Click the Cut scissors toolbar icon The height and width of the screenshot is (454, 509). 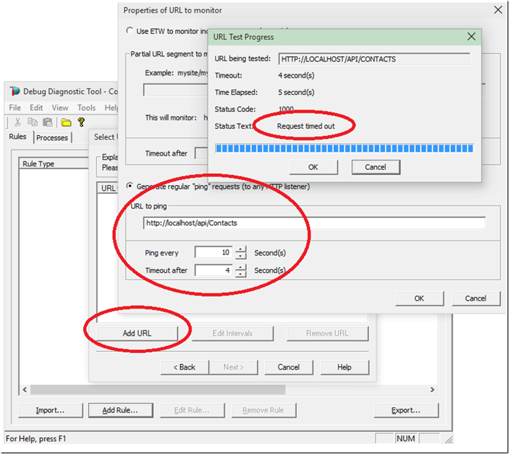coord(17,122)
